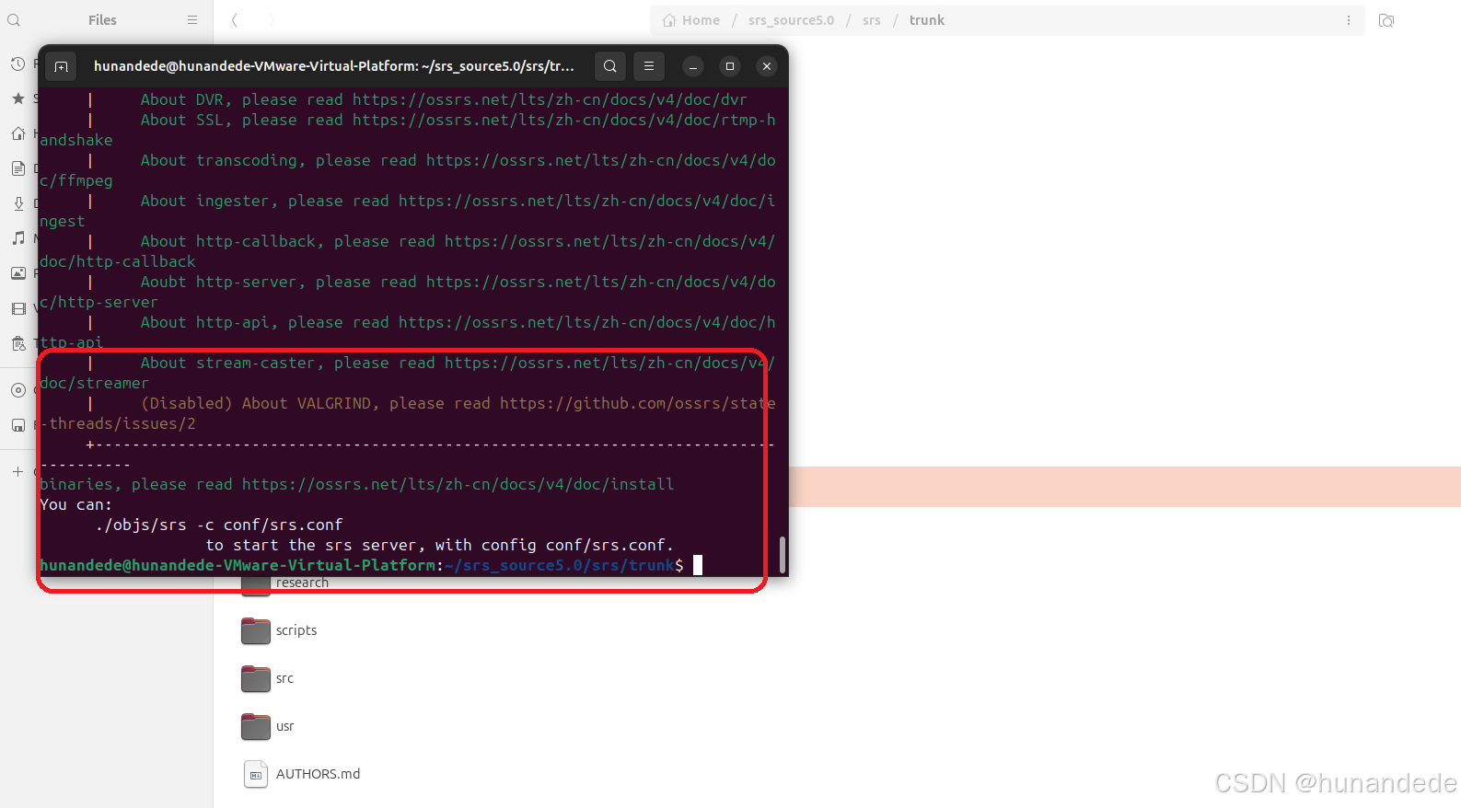Click the terminal search (find) button
1461x808 pixels.
click(609, 66)
